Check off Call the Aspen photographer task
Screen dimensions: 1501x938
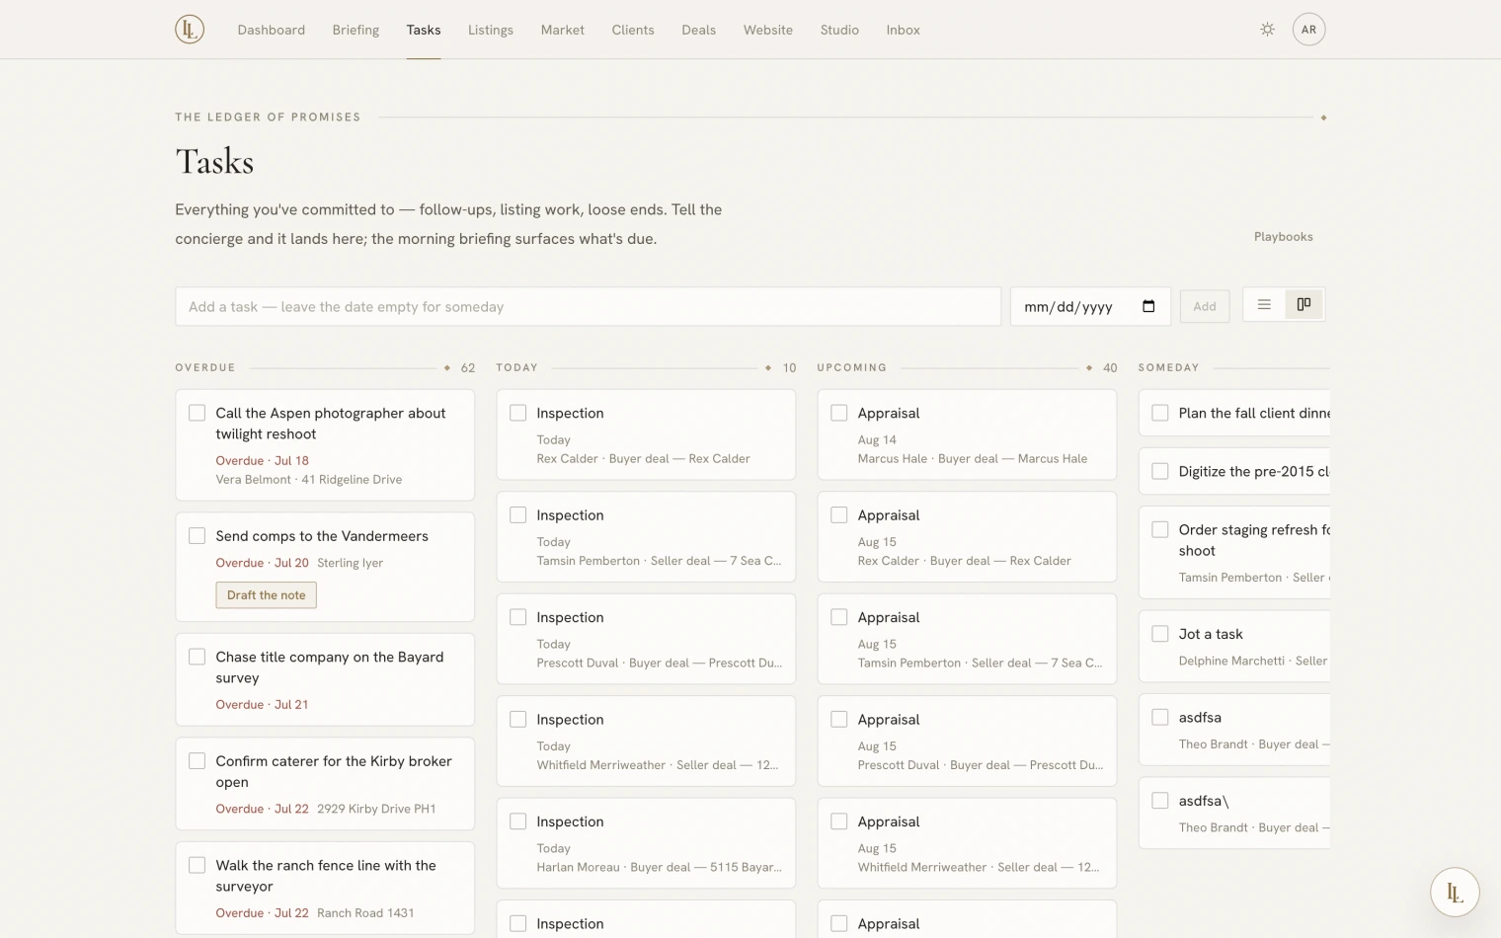[197, 413]
